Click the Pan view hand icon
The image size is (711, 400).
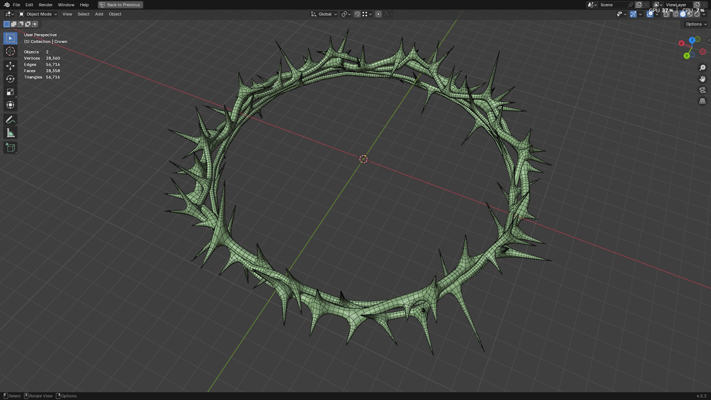tap(702, 79)
